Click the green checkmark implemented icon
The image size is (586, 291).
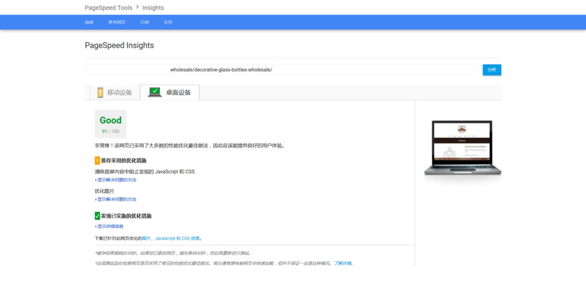pyautogui.click(x=97, y=216)
